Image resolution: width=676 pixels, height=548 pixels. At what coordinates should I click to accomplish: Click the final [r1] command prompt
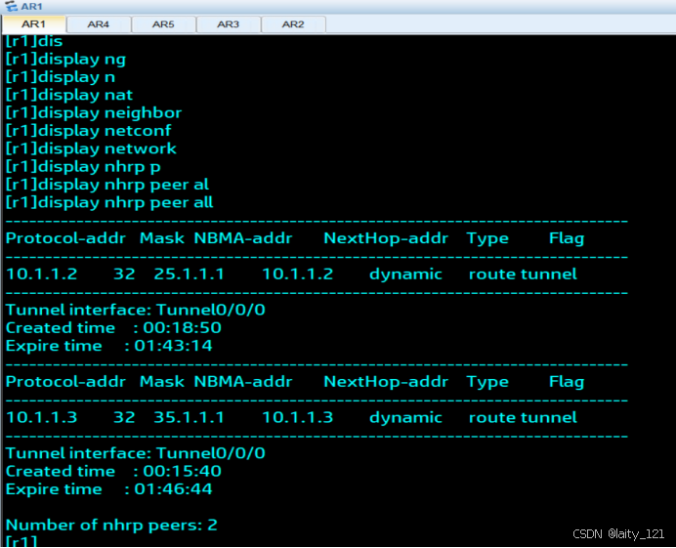click(x=21, y=541)
